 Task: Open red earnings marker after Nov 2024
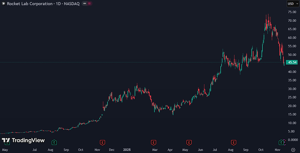(x=103, y=142)
